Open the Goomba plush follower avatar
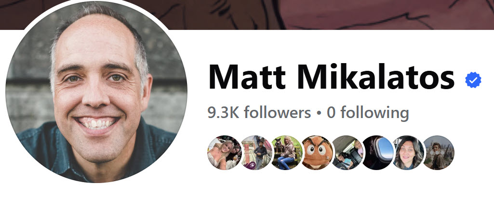Screen dimensions: 494x198 tap(318, 153)
